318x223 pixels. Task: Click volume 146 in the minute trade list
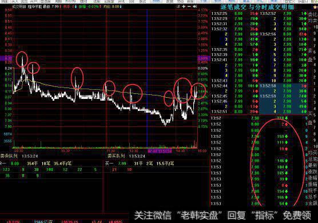(280, 161)
